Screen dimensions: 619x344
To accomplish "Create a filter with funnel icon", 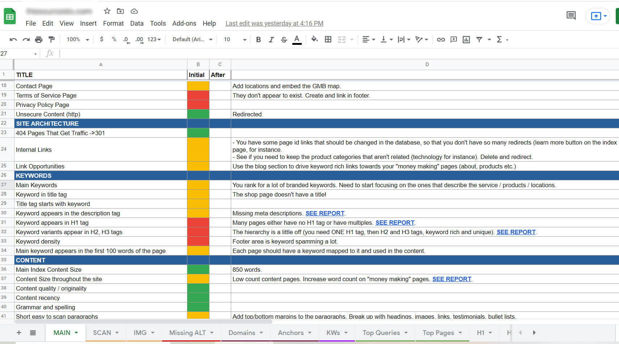I will click(479, 39).
